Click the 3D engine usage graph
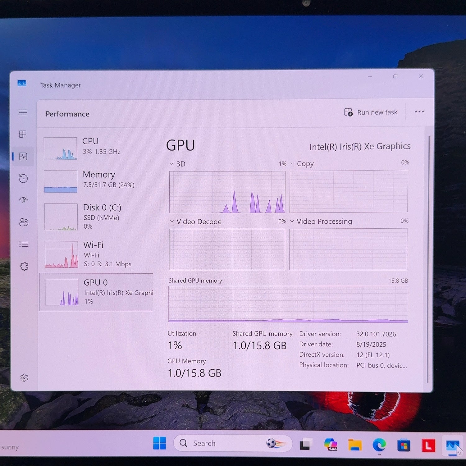 coord(227,192)
